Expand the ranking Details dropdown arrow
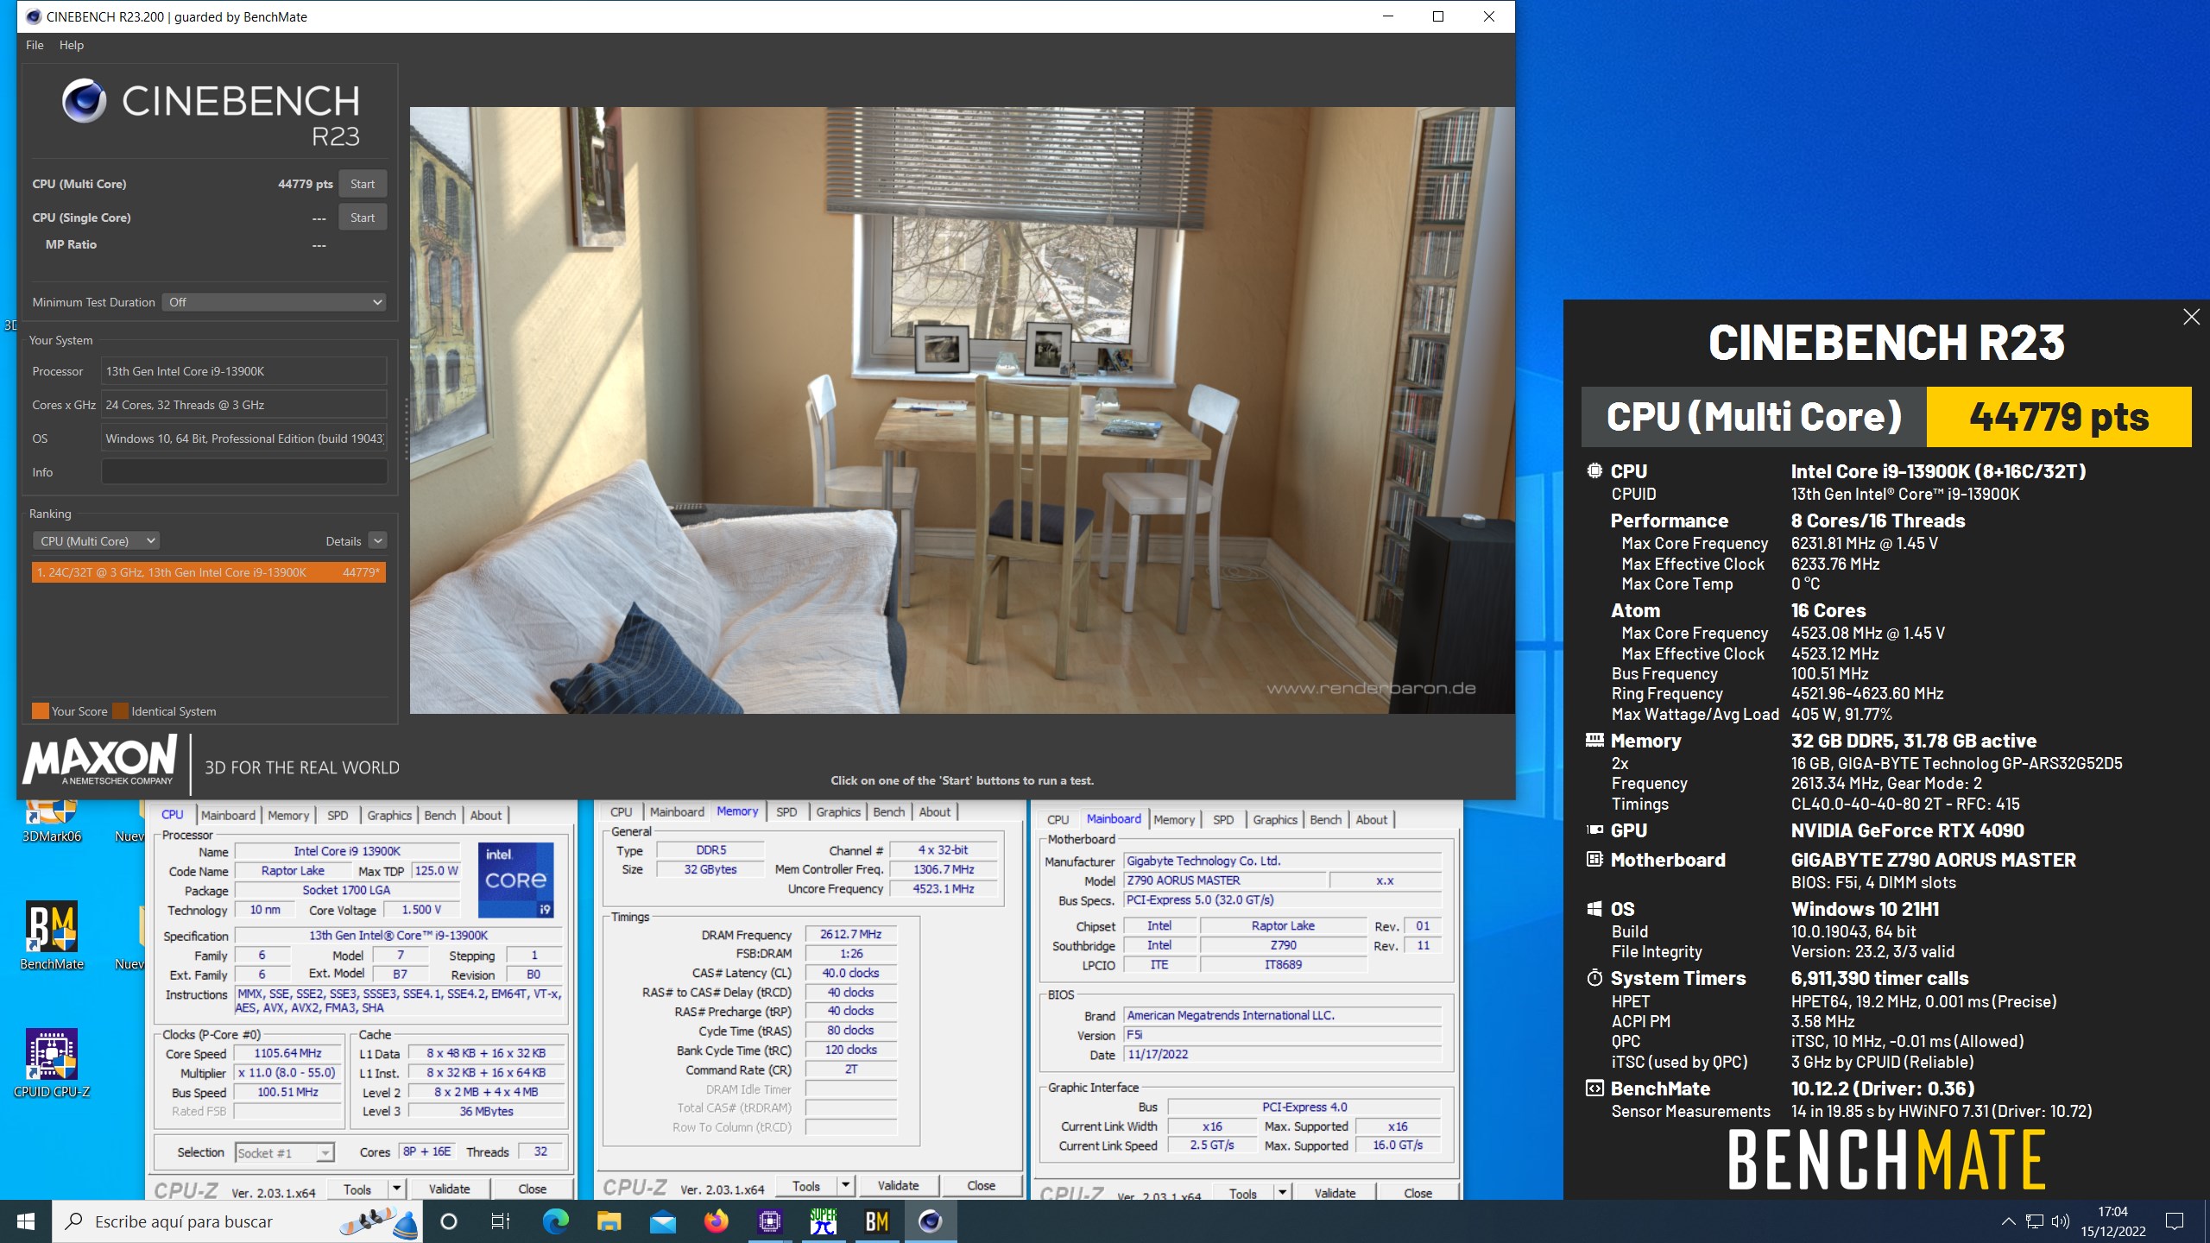The width and height of the screenshot is (2210, 1243). (x=377, y=541)
